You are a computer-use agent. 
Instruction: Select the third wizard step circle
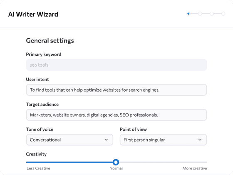[x=212, y=14]
